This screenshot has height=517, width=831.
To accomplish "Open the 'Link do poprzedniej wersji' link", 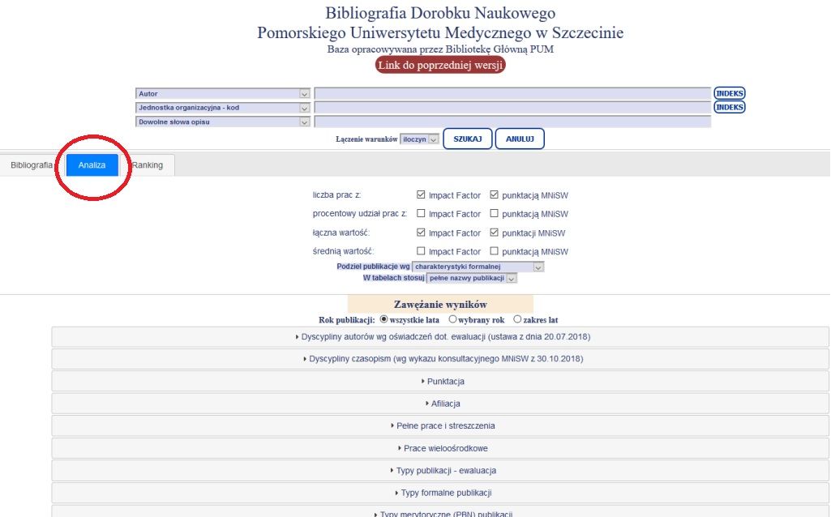I will 440,66.
